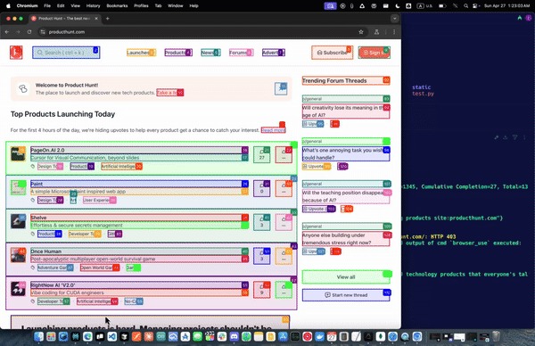535x346 pixels.
Task: Focus the Search (ctrl + k) field
Action: coord(66,53)
